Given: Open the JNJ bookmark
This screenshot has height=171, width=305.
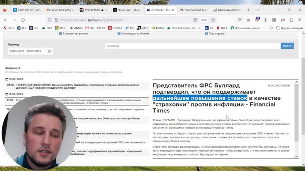Looking at the screenshot, I should [x=90, y=28].
